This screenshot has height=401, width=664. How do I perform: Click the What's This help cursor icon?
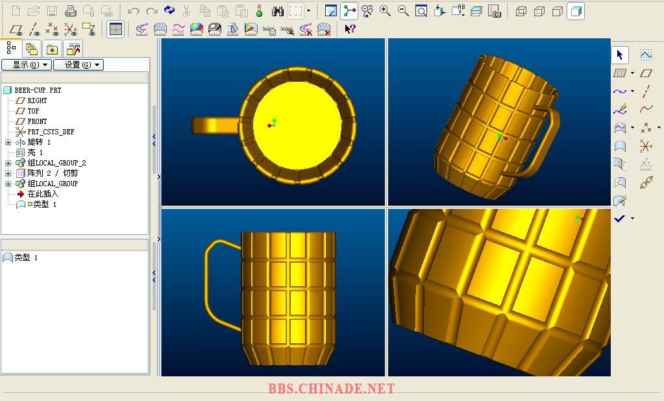350,29
